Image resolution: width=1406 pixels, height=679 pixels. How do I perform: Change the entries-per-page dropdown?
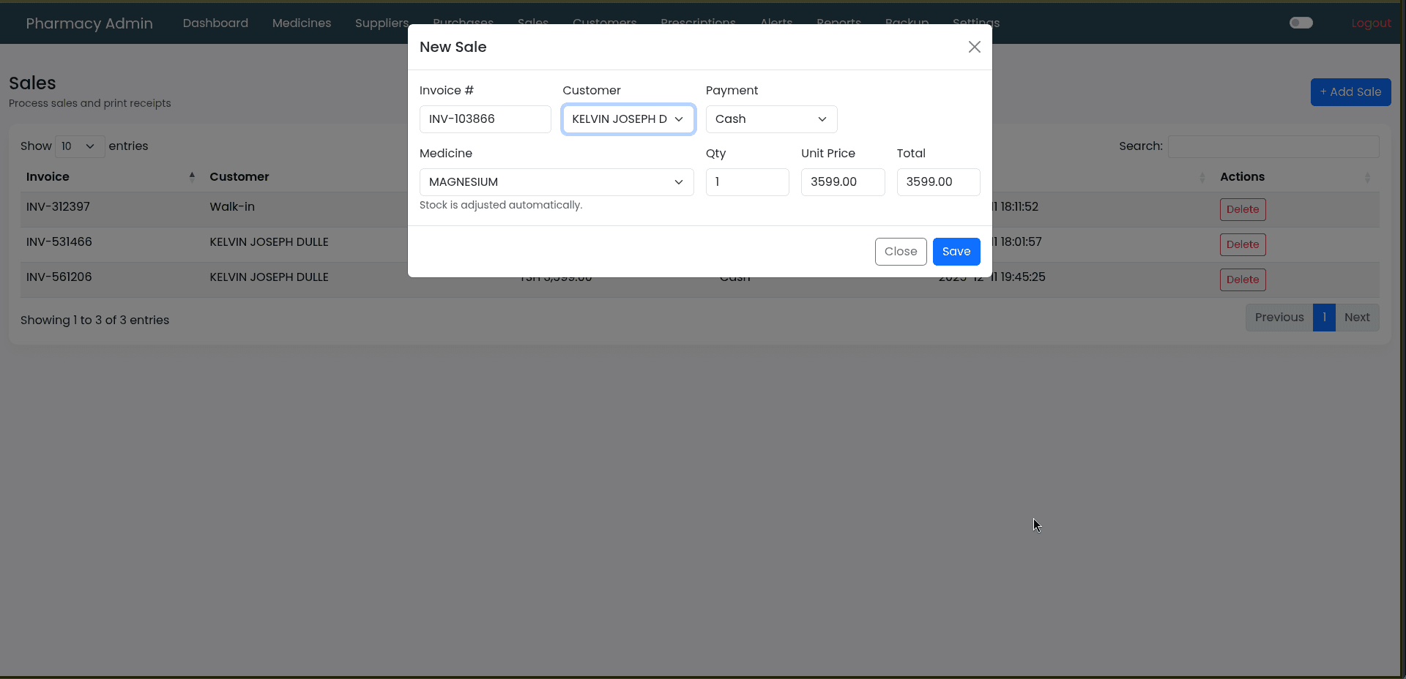79,146
